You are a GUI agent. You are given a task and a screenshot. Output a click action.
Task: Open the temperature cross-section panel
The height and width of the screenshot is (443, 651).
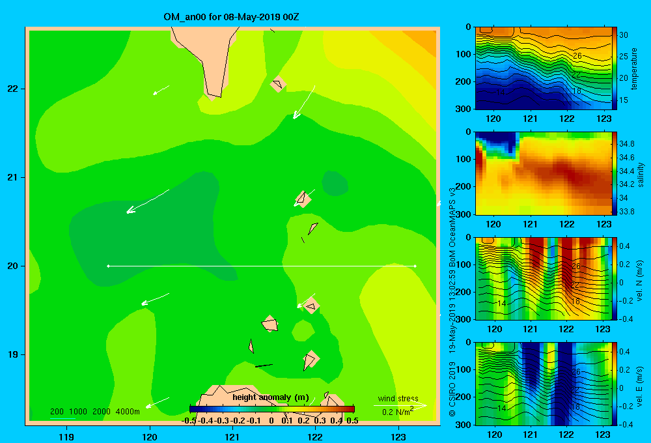tap(543, 68)
